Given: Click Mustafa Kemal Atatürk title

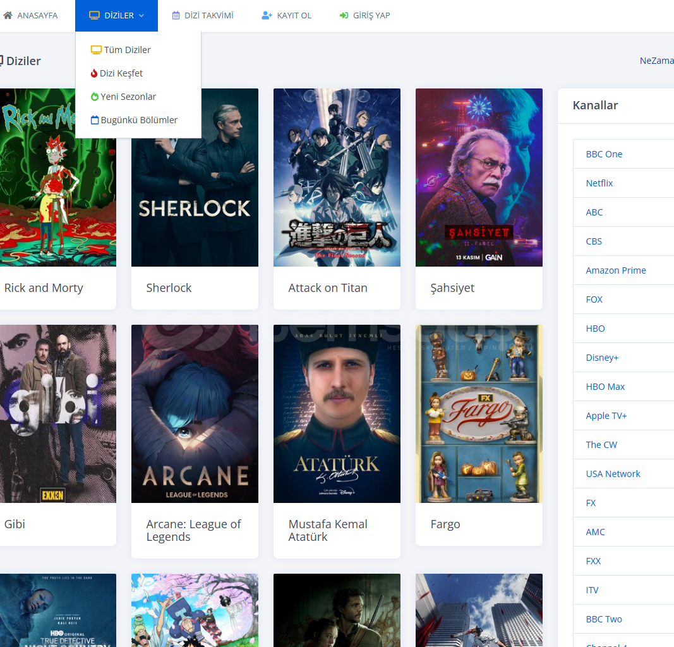Looking at the screenshot, I should tap(328, 531).
